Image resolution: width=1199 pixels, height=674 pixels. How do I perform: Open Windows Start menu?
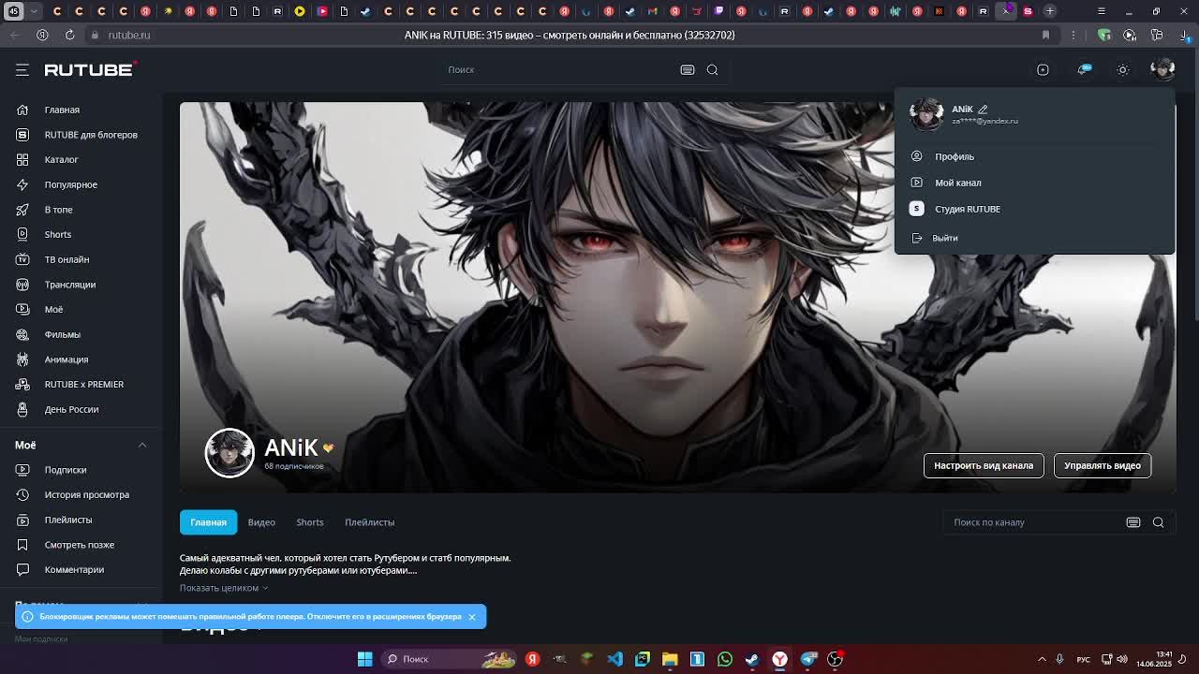365,659
